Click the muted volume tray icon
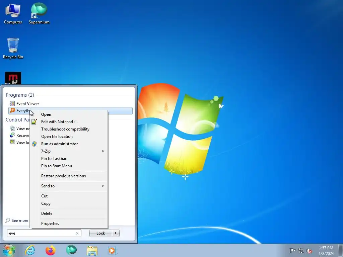Image resolution: width=343 pixels, height=257 pixels. [309, 251]
